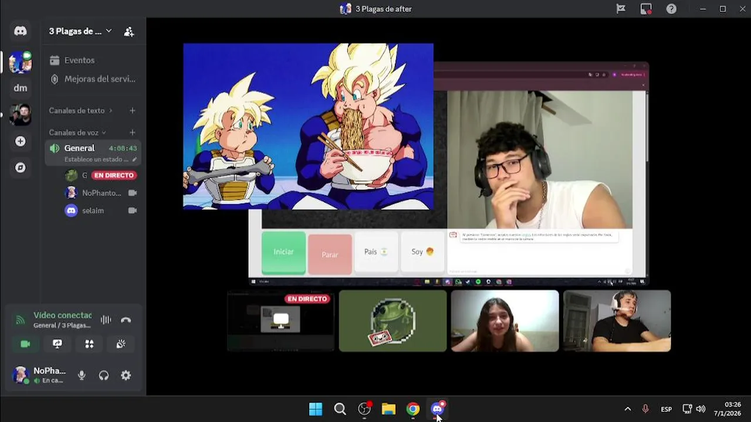Viewport: 751px width, 422px height.
Task: Add a server with plus icon
Action: (x=21, y=141)
